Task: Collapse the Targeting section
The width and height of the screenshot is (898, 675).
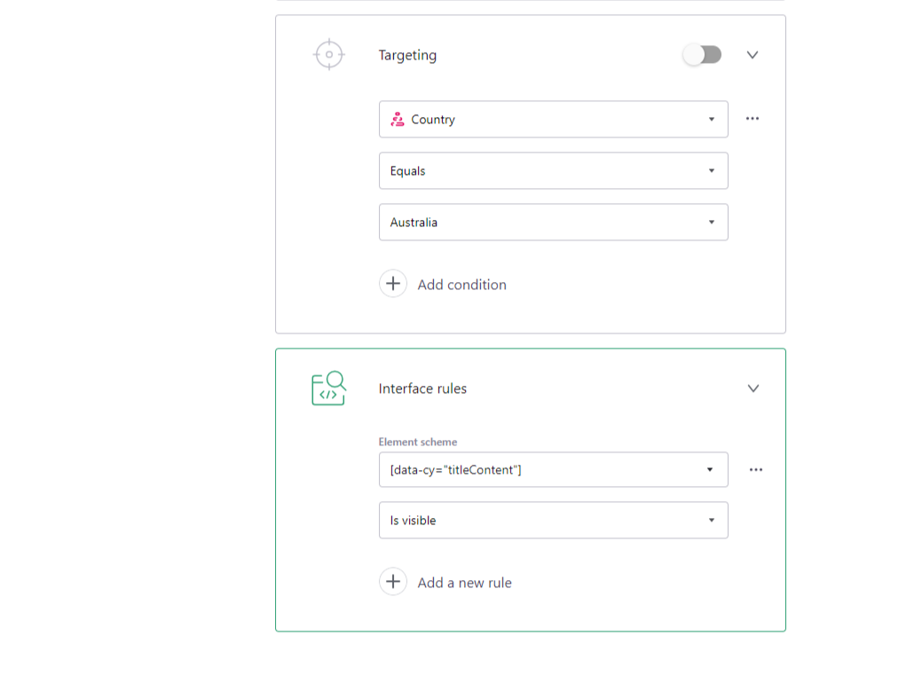Action: tap(752, 54)
